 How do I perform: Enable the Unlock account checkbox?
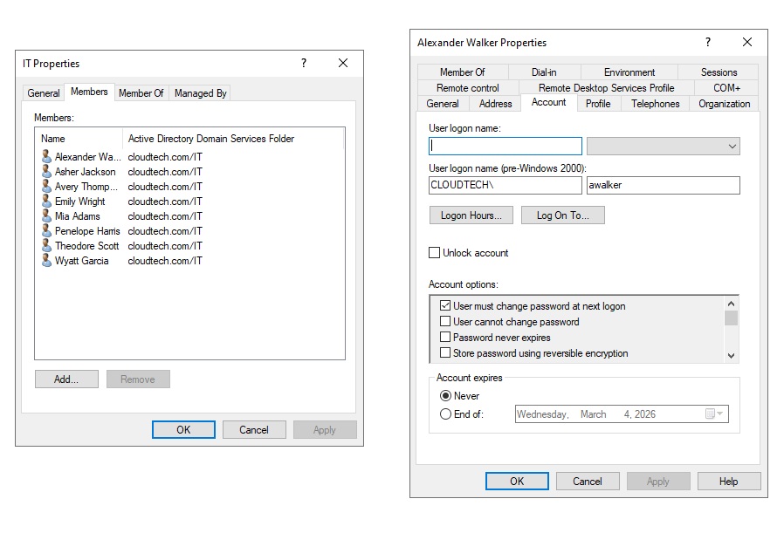(435, 253)
